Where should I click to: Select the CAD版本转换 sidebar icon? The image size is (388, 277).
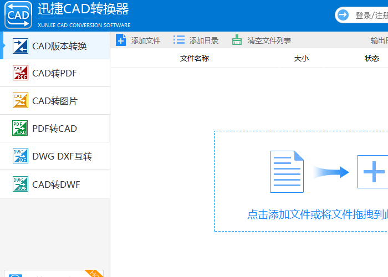pos(21,46)
